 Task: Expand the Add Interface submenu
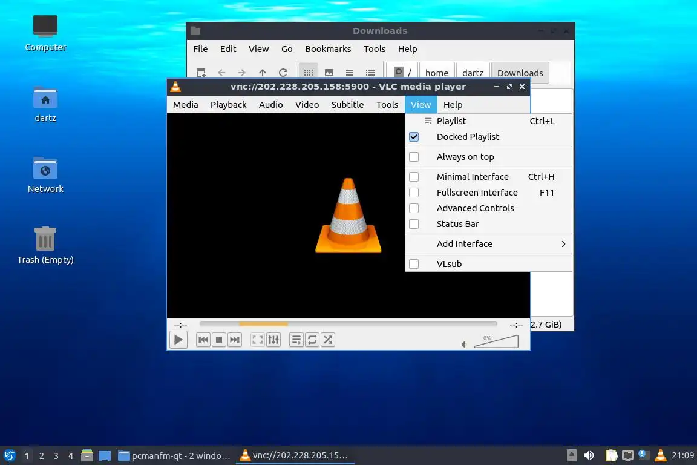(x=488, y=244)
